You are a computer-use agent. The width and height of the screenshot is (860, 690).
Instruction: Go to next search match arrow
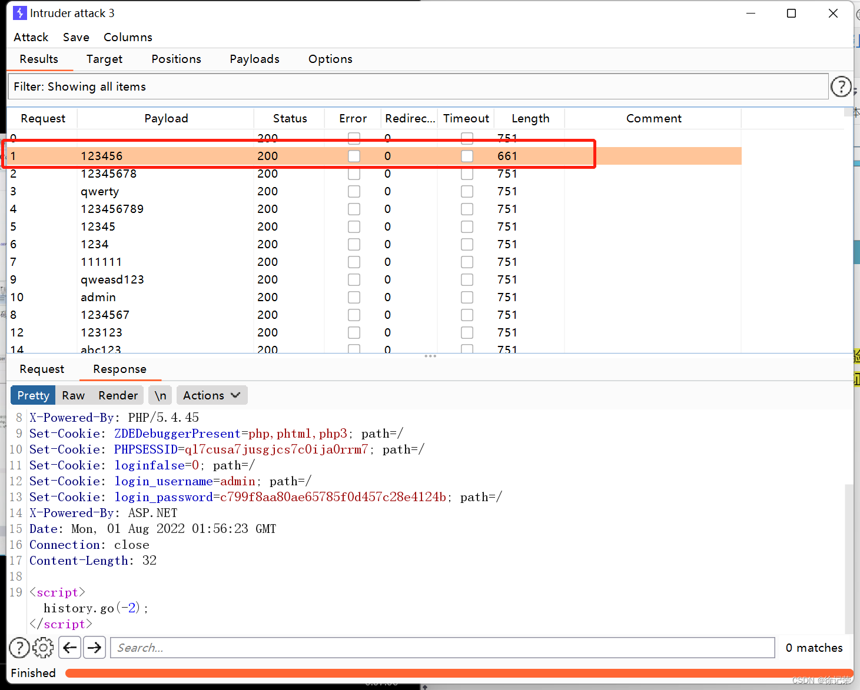[x=94, y=648]
